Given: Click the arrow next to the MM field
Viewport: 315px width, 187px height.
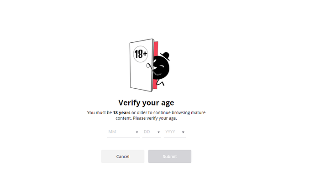Looking at the screenshot, I should point(137,132).
